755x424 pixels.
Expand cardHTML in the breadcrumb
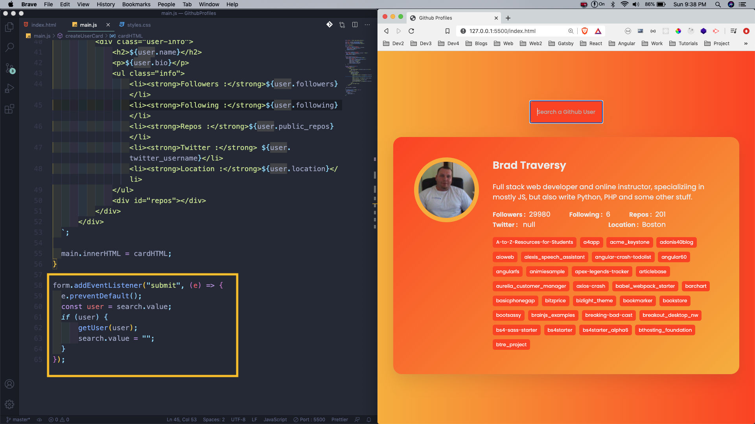tap(127, 36)
